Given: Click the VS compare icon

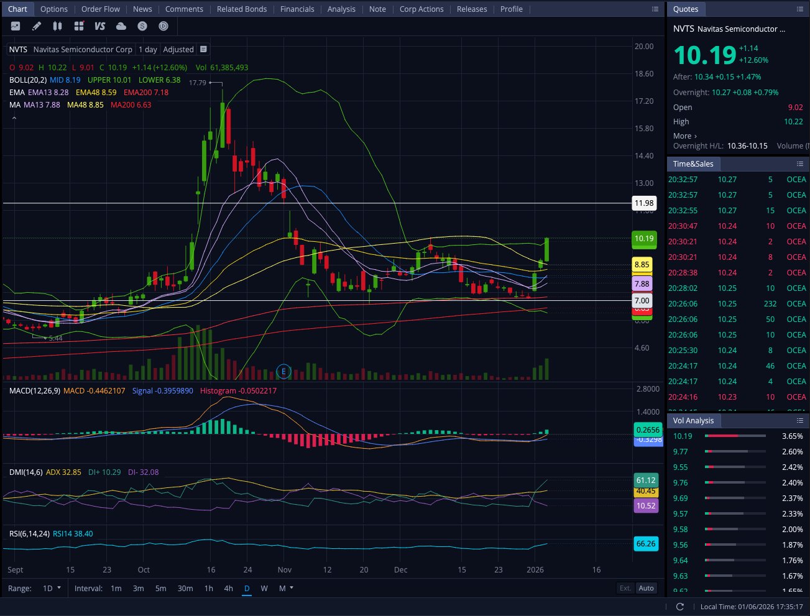Looking at the screenshot, I should [99, 26].
